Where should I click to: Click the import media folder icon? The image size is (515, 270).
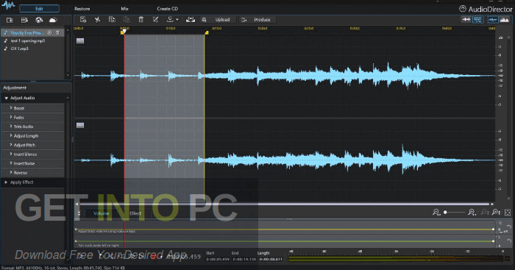click(x=10, y=20)
